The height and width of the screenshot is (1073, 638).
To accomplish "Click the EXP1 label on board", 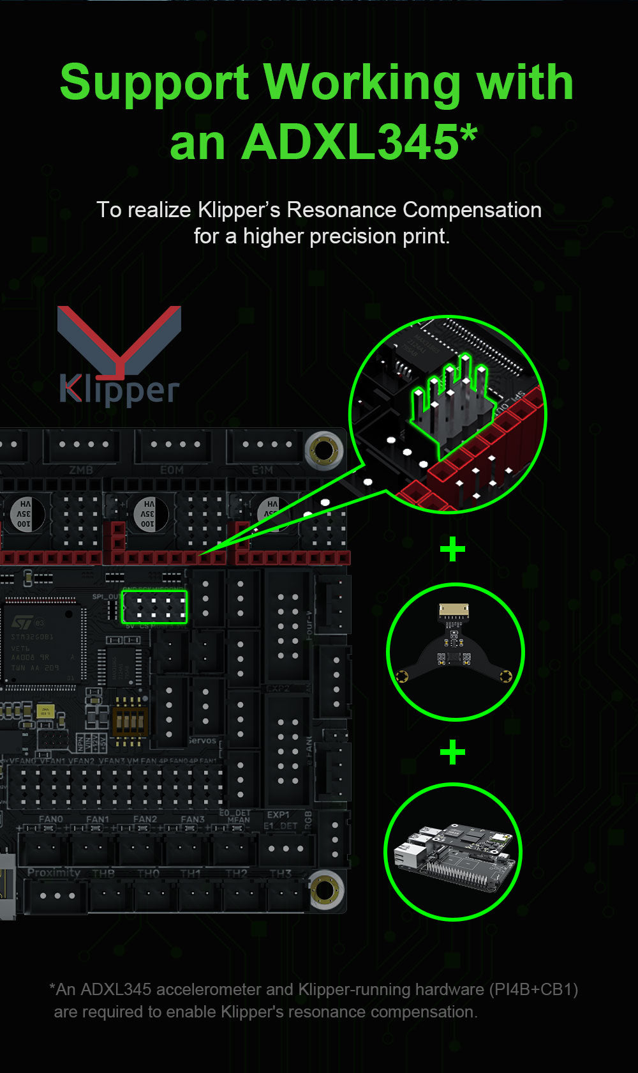I will click(278, 815).
